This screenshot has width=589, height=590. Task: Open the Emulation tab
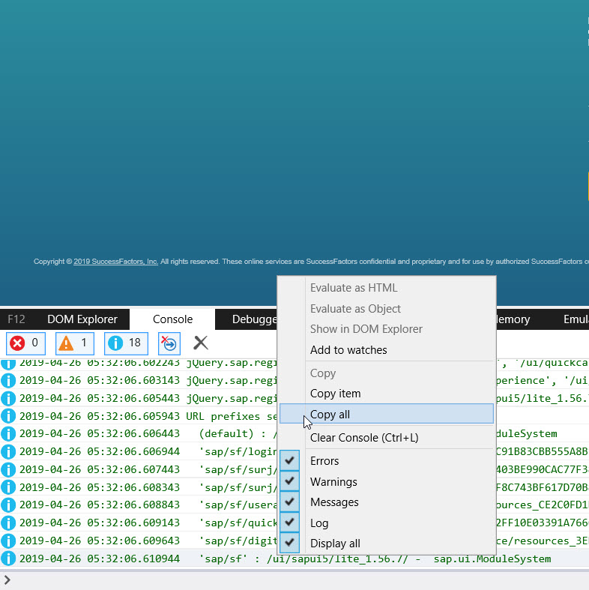[576, 319]
